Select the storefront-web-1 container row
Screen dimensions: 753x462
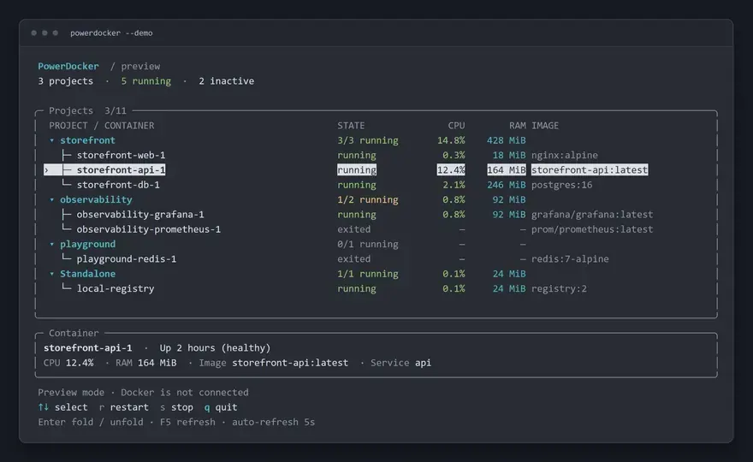376,155
